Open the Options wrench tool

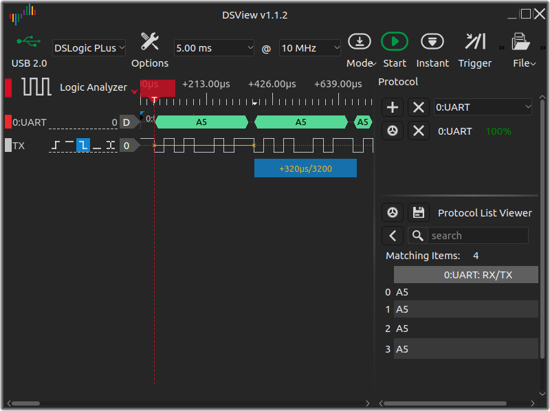click(149, 43)
